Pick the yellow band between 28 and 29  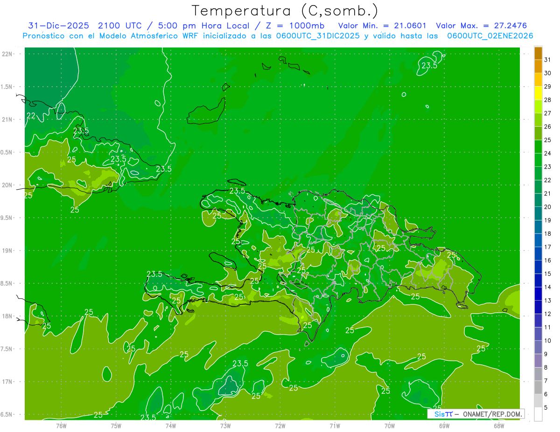(538, 93)
